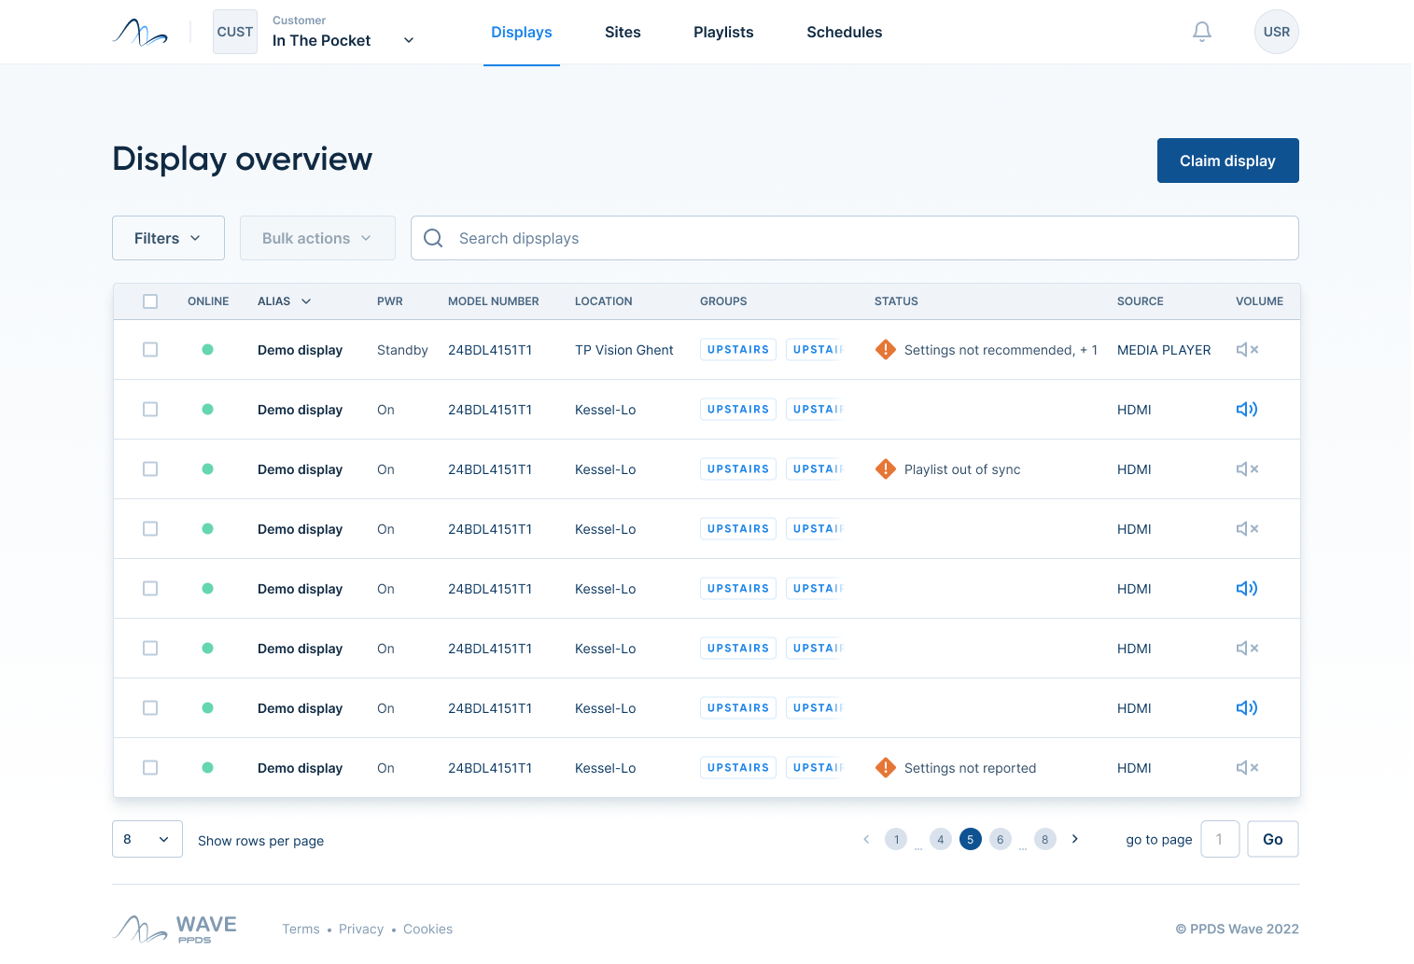This screenshot has height=964, width=1414.
Task: Click the go to page input field
Action: pos(1220,839)
